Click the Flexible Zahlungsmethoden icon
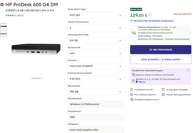The height and width of the screenshot is (133, 193). coord(163,95)
